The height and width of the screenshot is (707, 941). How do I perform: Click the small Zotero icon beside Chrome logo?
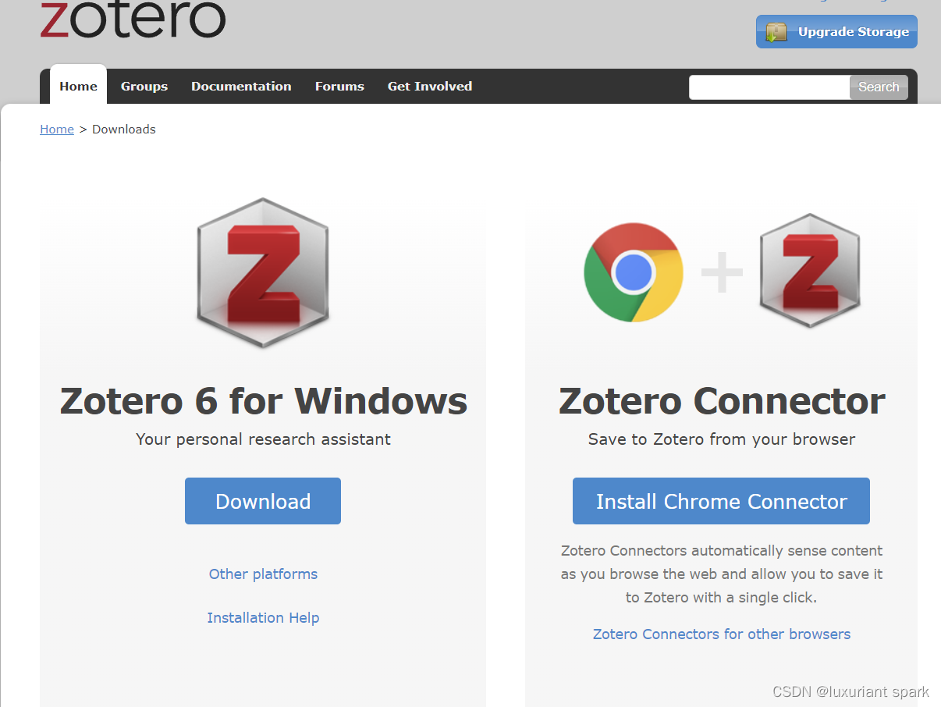[x=810, y=270]
